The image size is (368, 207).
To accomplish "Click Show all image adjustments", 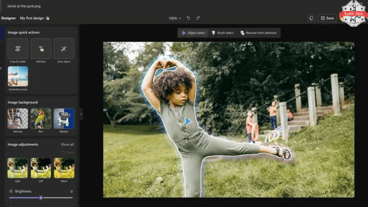I will tap(67, 144).
